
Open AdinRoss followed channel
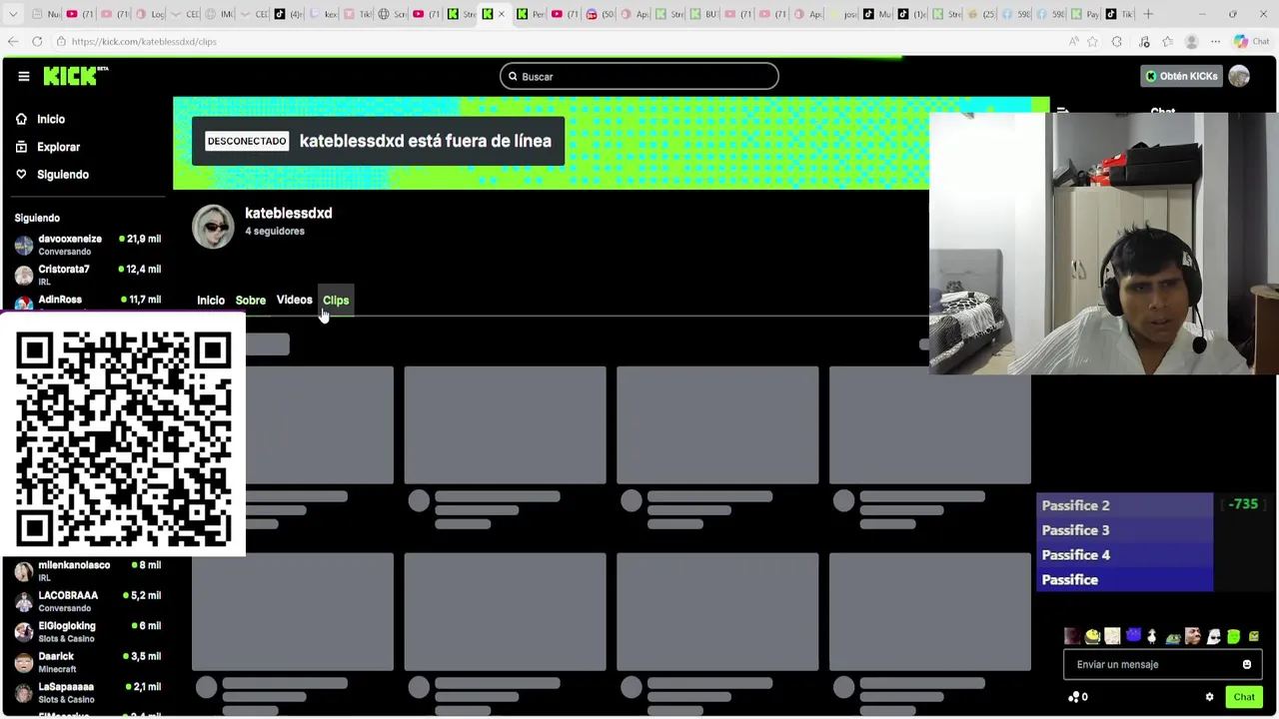[x=88, y=301]
